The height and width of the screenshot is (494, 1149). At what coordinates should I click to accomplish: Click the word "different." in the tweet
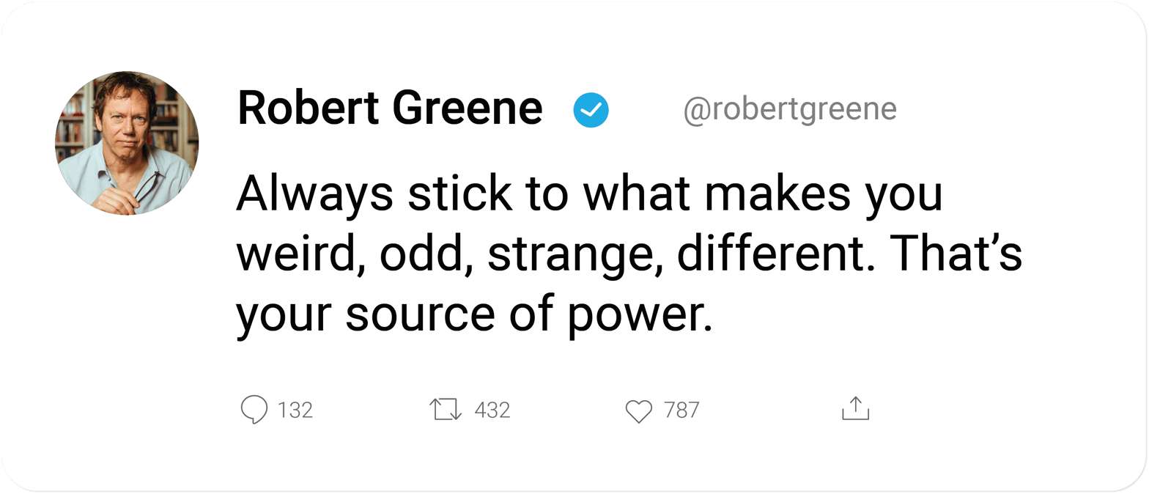tap(775, 256)
